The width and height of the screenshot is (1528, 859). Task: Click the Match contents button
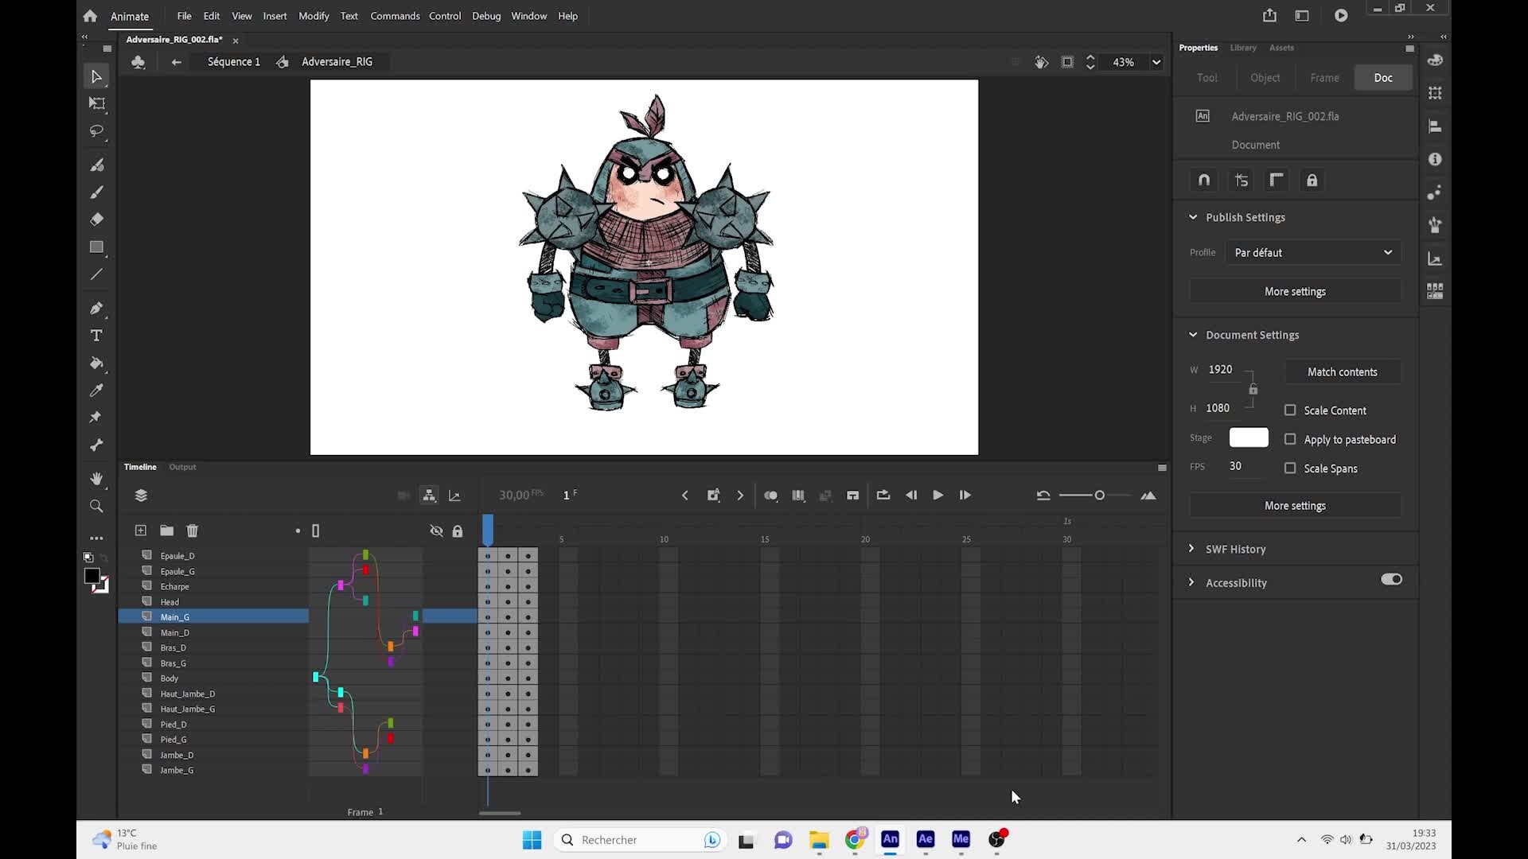tap(1343, 371)
